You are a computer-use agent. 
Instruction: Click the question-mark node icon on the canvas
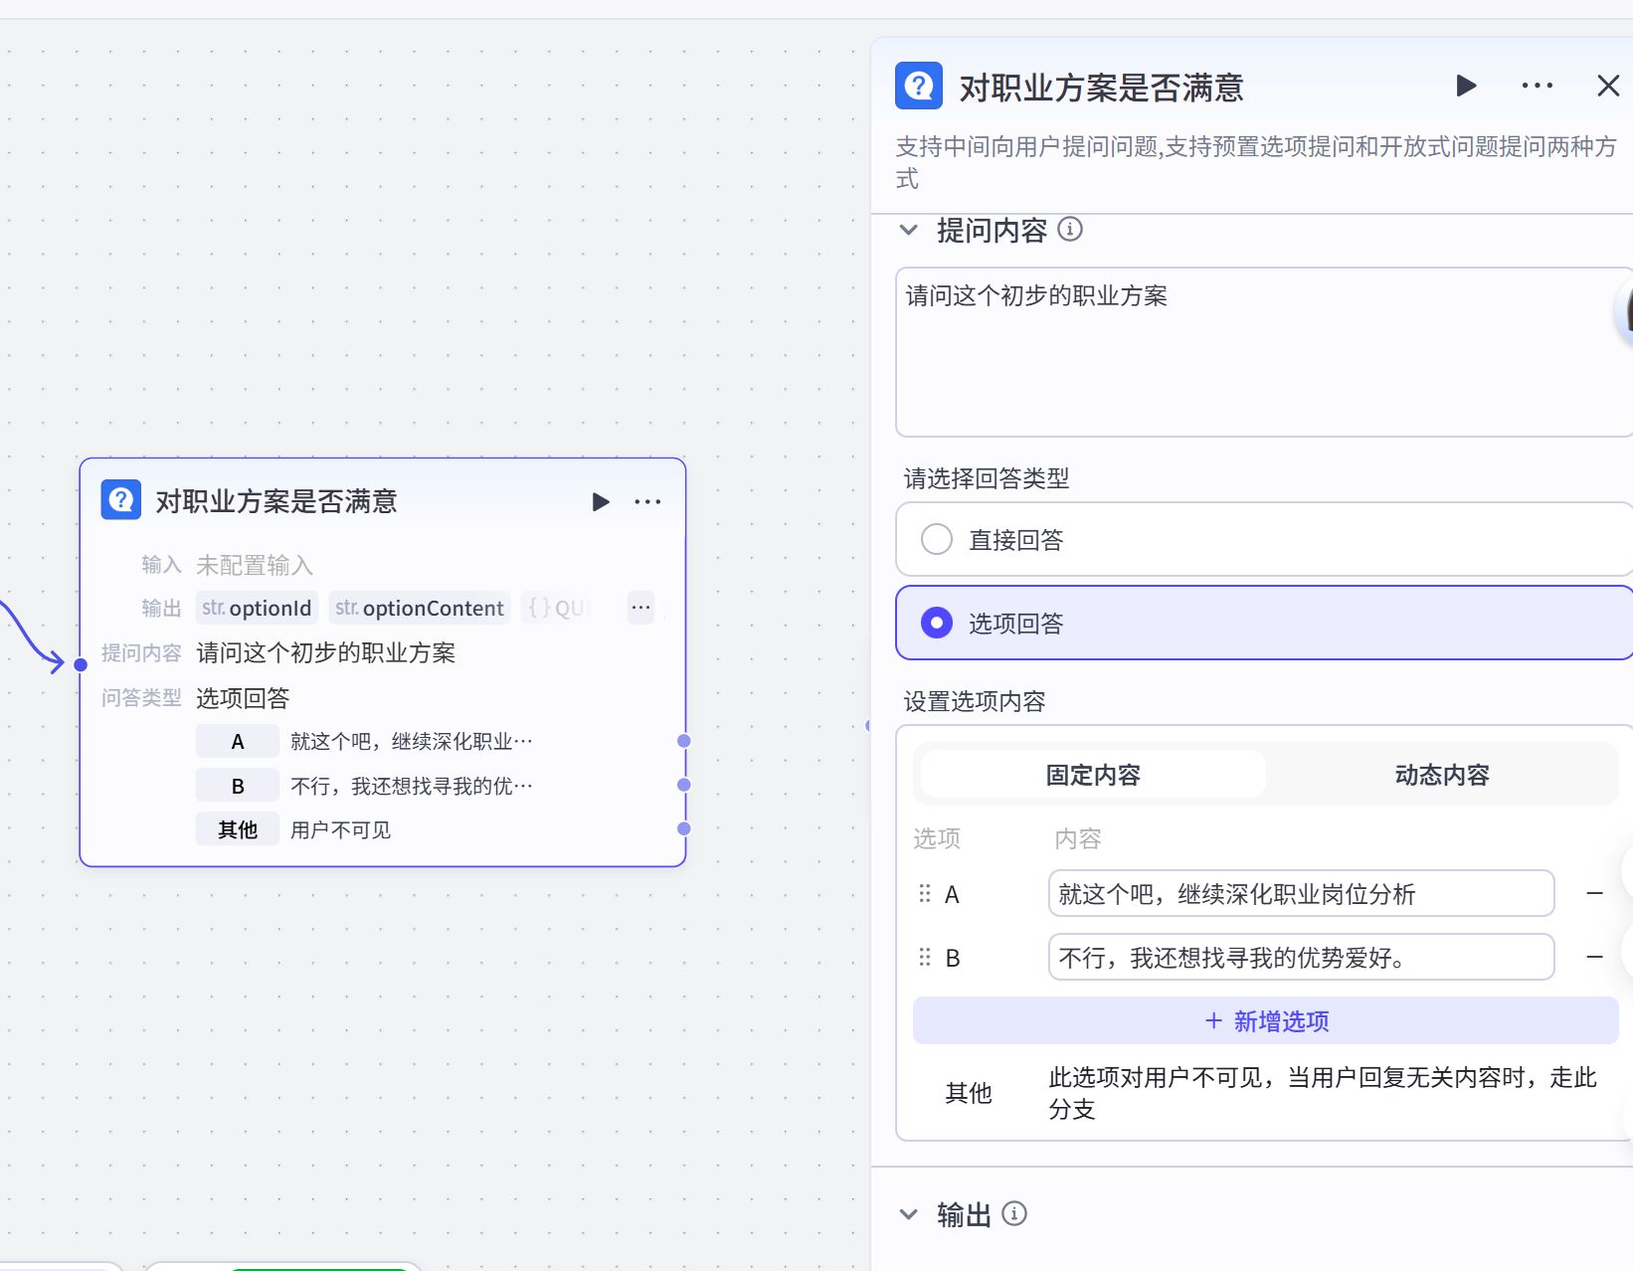click(x=119, y=500)
